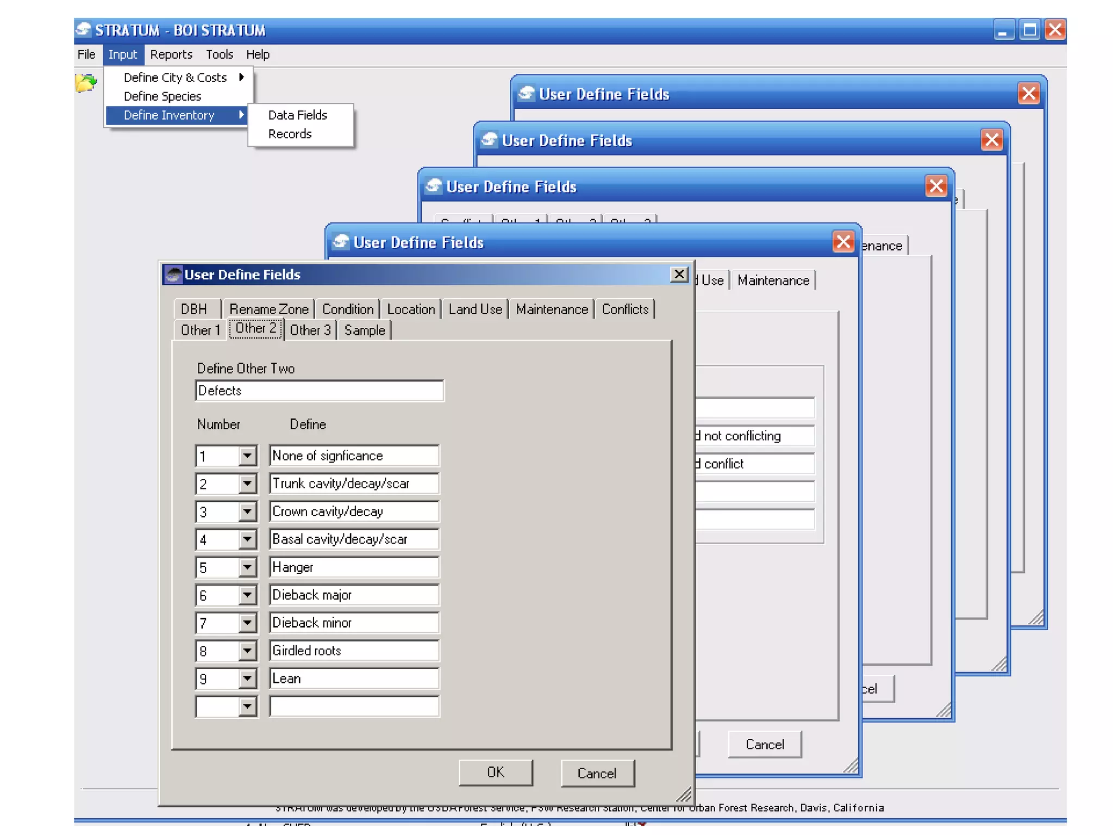
Task: Select Records from Define Inventory submenu
Action: [290, 134]
